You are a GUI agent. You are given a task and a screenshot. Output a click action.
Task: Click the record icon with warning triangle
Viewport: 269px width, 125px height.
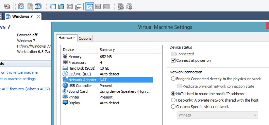tap(121, 6)
